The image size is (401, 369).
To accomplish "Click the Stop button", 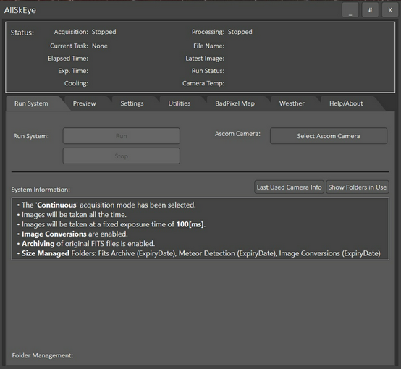I will click(x=122, y=156).
